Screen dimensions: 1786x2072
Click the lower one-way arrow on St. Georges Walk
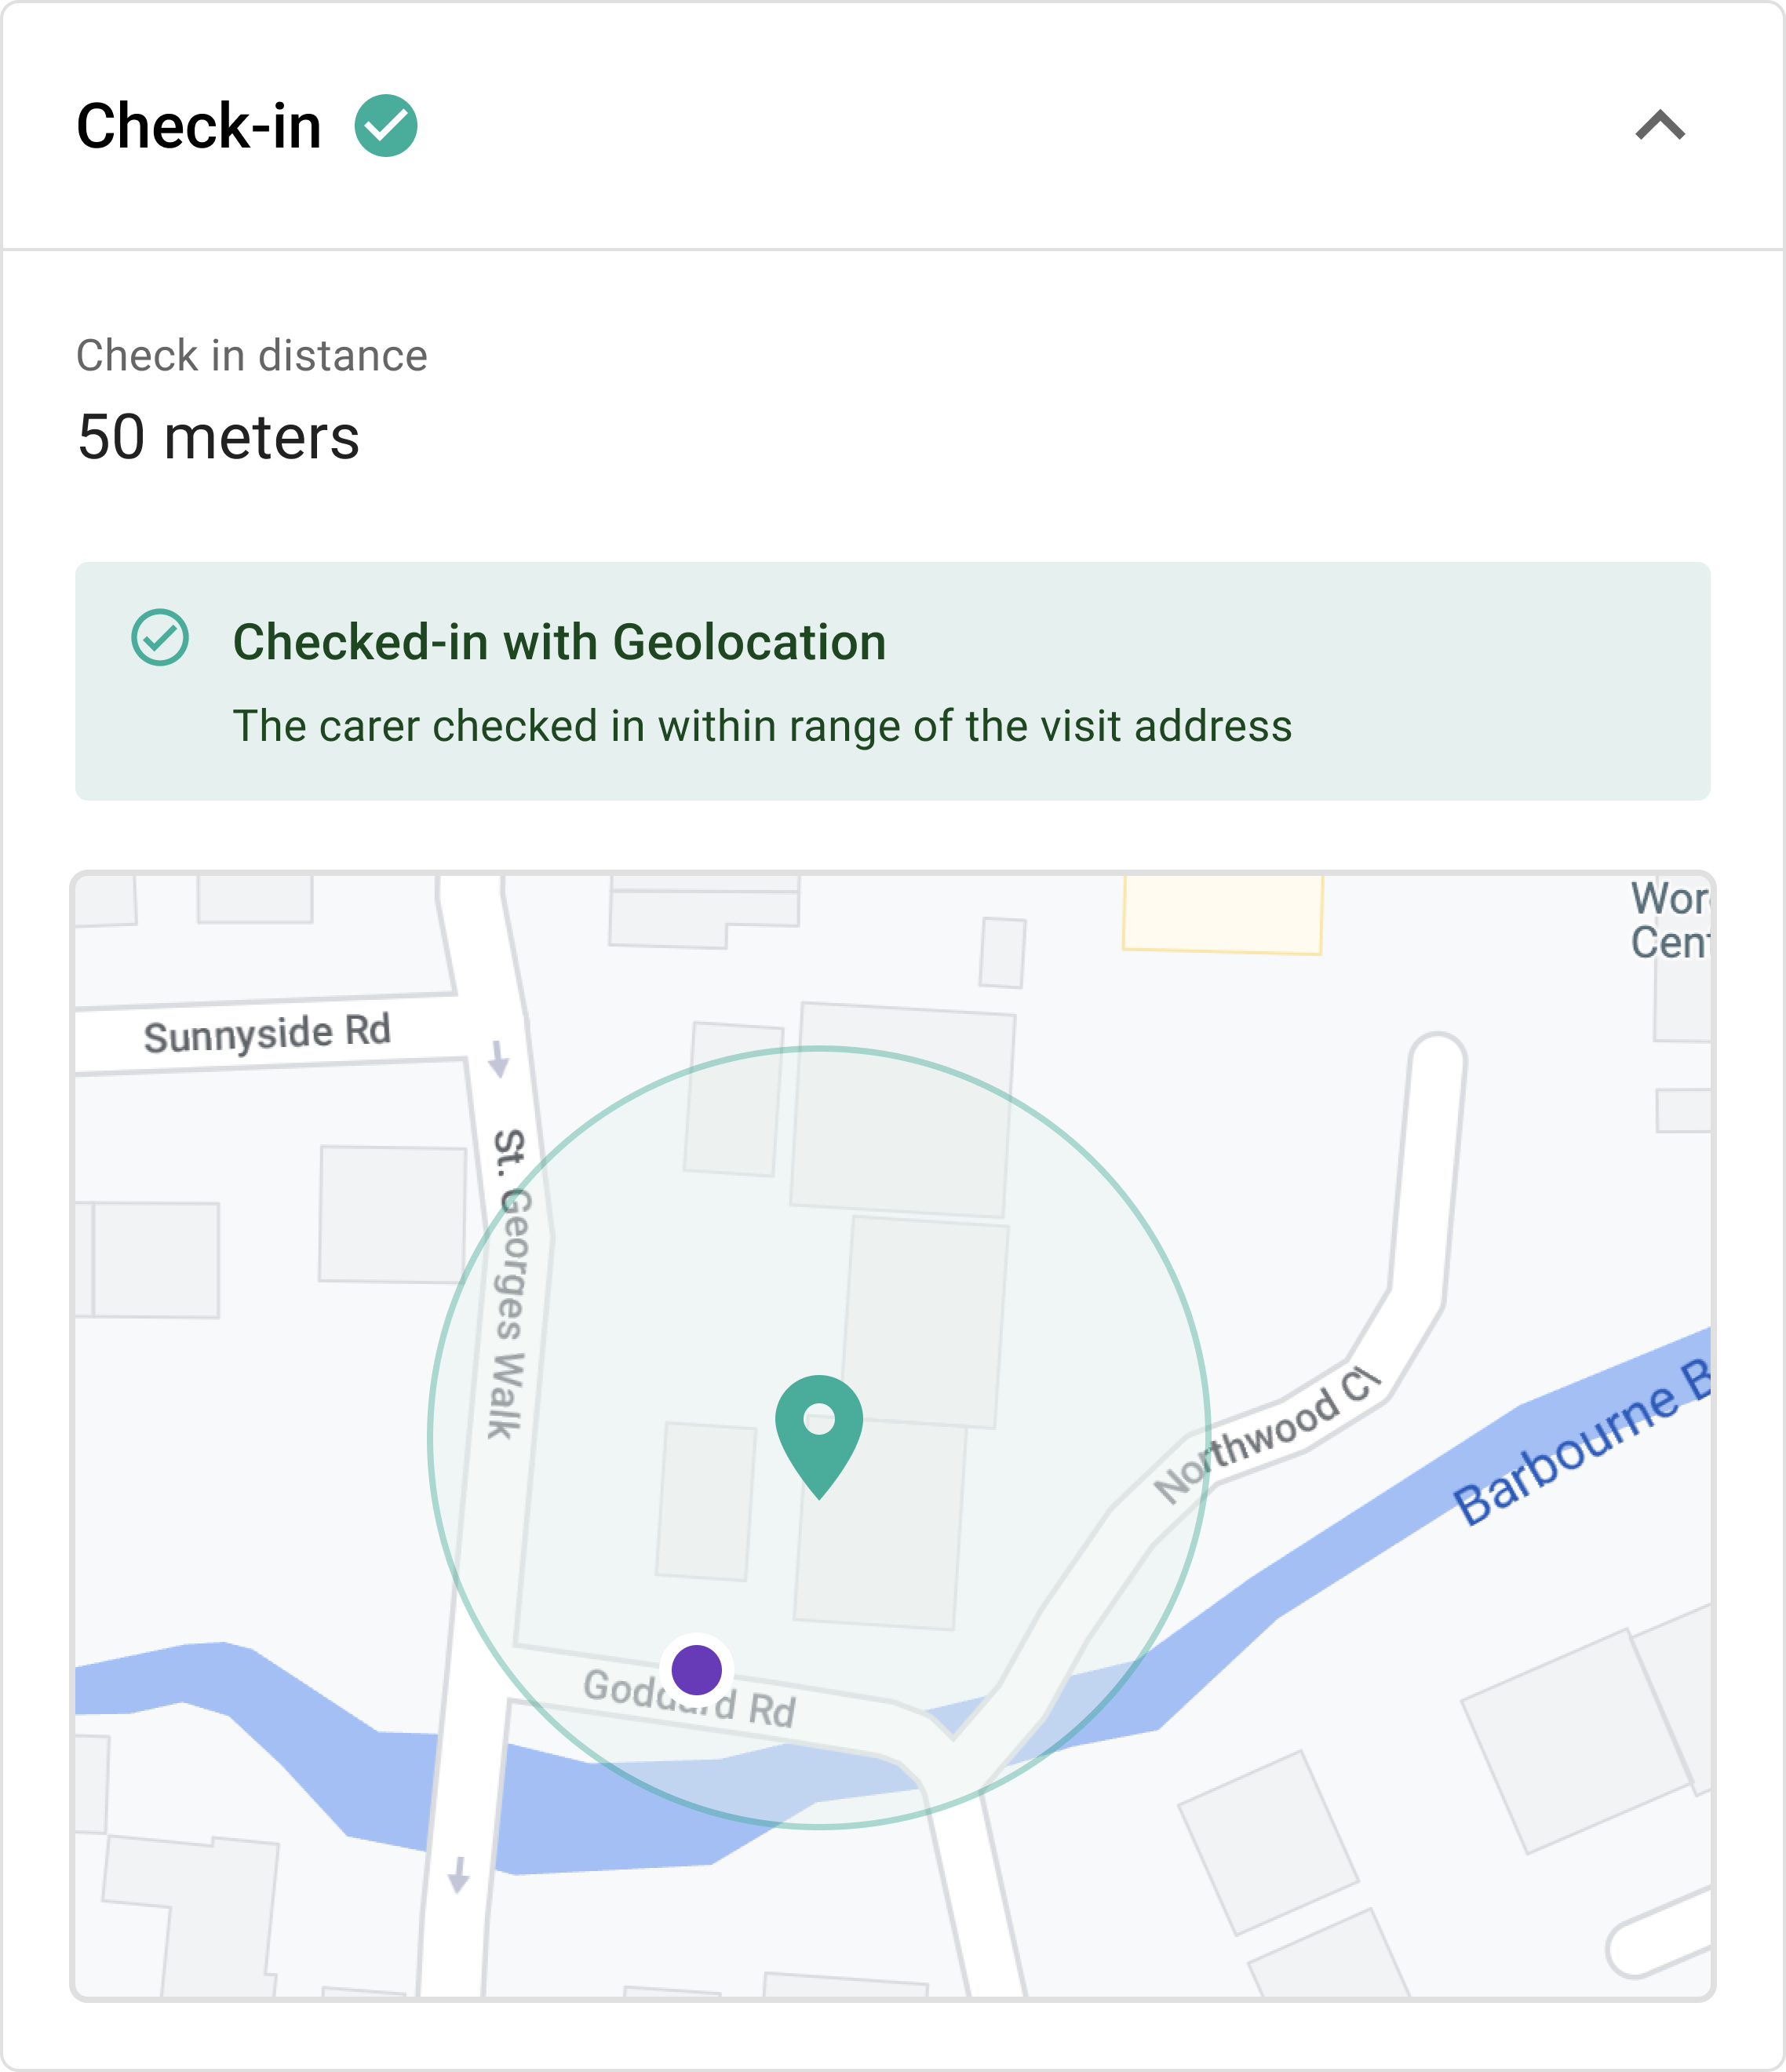click(x=458, y=1874)
